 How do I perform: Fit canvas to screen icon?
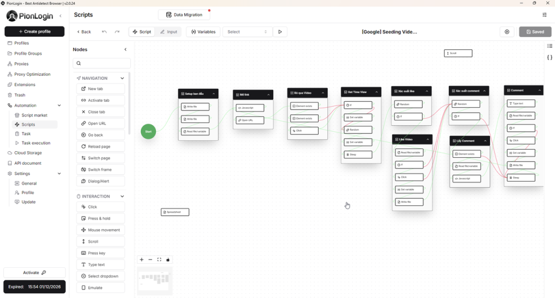coord(159,260)
